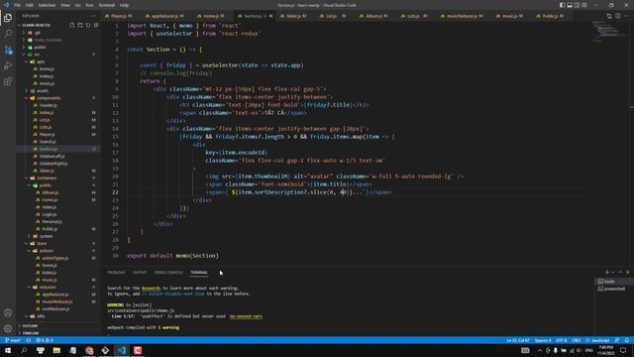Open Windows Start menu
Viewport: 634px width, 357px height.
[x=8, y=350]
